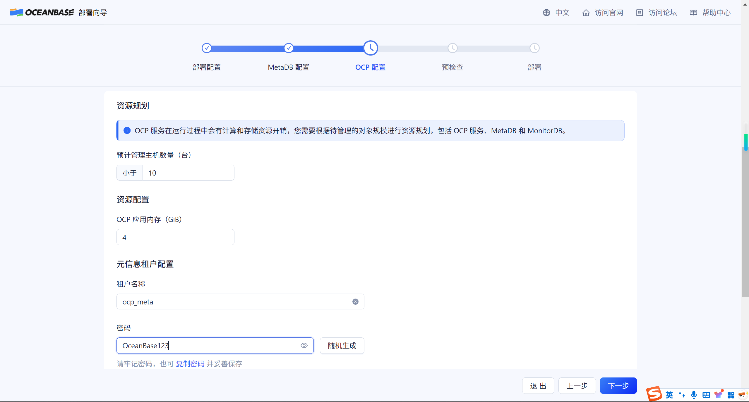
Task: Click the 退出 button
Action: [x=538, y=385]
